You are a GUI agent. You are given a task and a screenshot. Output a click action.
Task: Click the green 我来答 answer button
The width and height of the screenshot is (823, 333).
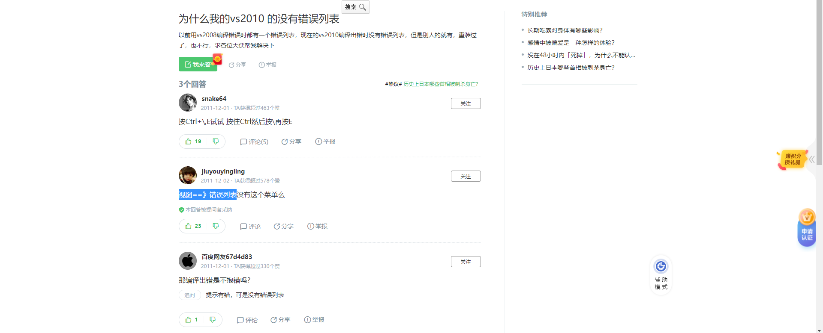point(198,64)
